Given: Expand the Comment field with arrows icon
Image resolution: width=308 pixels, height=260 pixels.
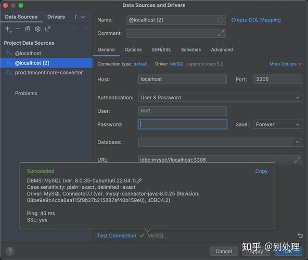Looking at the screenshot, I should pos(221,33).
